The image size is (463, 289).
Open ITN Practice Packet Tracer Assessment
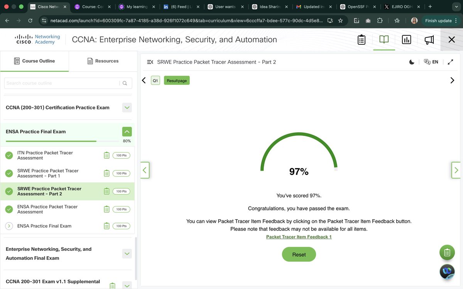pos(45,155)
